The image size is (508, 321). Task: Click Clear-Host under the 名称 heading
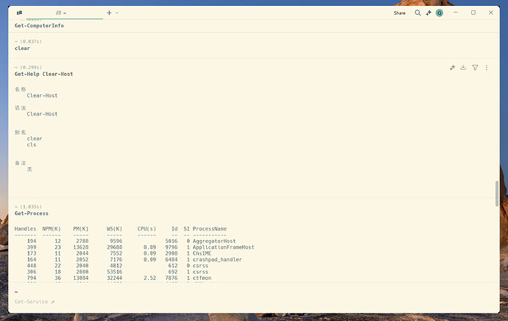point(42,96)
